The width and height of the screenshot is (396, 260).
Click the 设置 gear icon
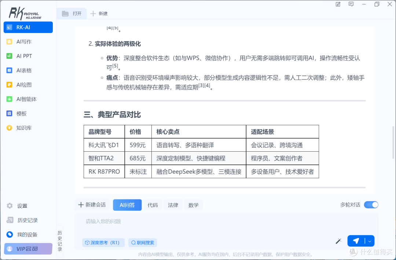(x=10, y=206)
